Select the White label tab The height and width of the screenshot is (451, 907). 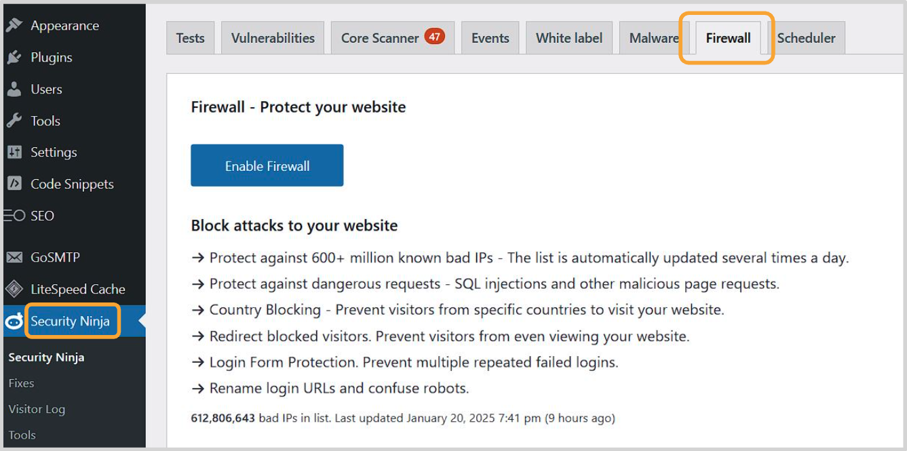pyautogui.click(x=568, y=38)
